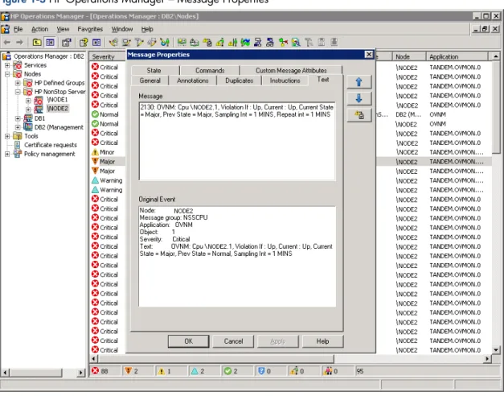The image size is (504, 396).
Task: Click the first Normal row green icon
Action: click(95, 114)
